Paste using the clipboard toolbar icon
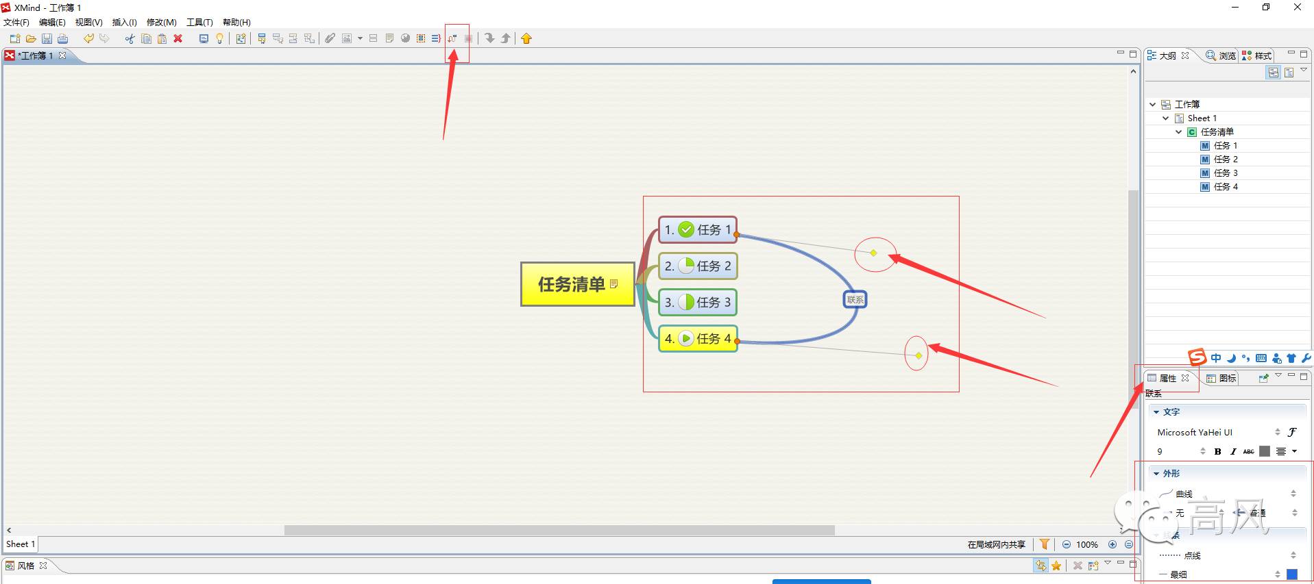Image resolution: width=1314 pixels, height=584 pixels. pyautogui.click(x=162, y=38)
